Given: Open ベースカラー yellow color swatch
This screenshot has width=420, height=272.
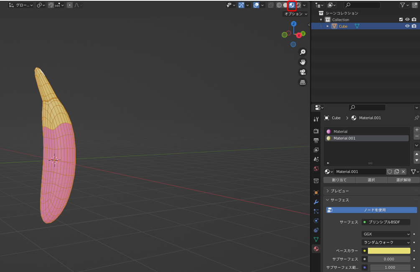Looking at the screenshot, I should pos(389,251).
